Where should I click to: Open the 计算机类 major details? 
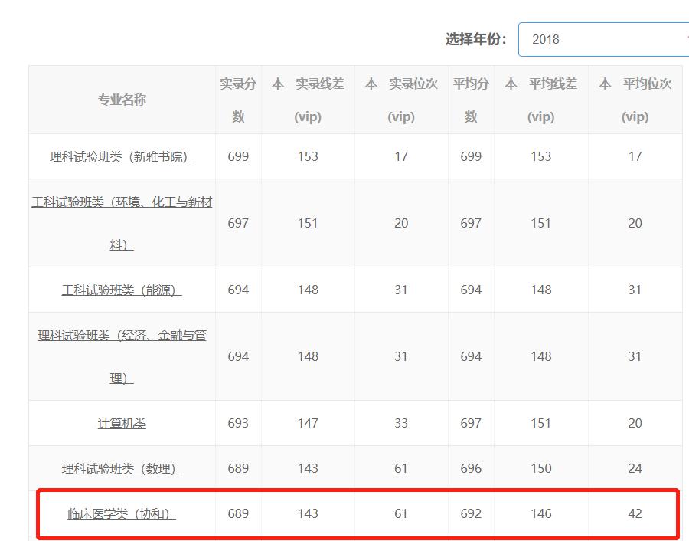click(x=121, y=422)
